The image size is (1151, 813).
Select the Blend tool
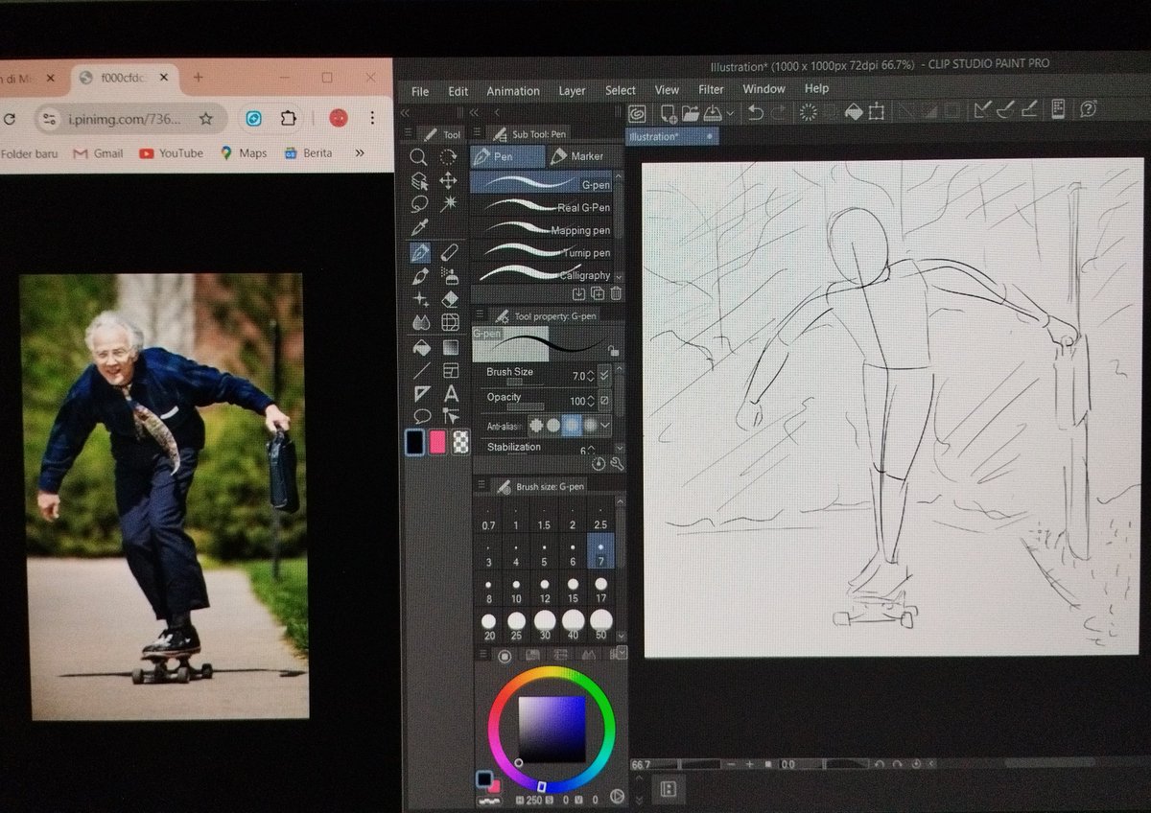click(x=420, y=322)
